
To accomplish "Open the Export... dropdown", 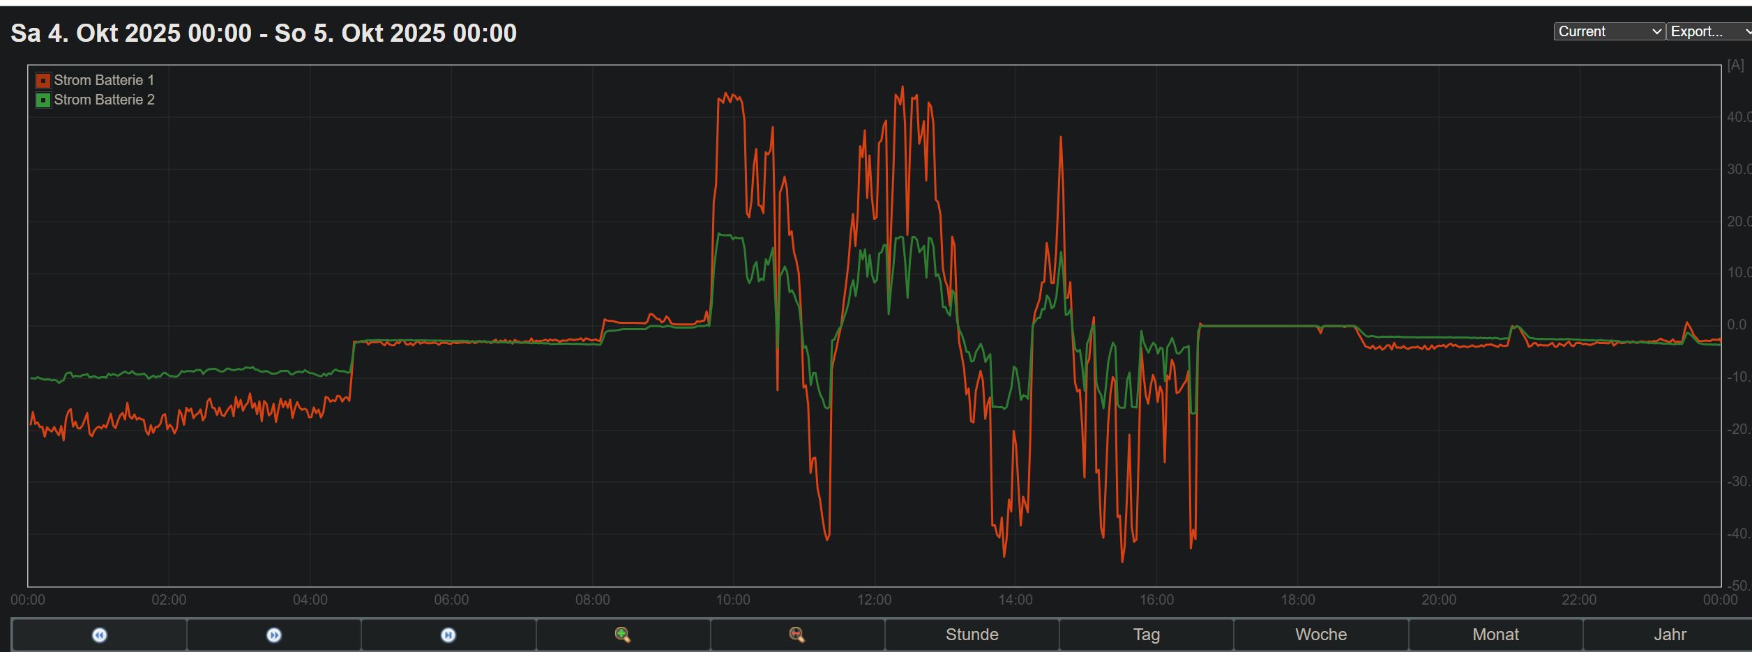I will (x=1708, y=31).
